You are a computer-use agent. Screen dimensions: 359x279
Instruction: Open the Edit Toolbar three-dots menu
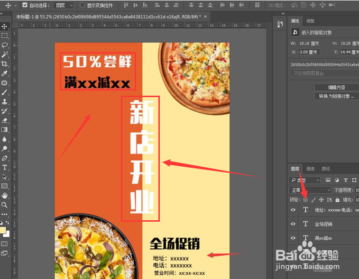pyautogui.click(x=4, y=214)
